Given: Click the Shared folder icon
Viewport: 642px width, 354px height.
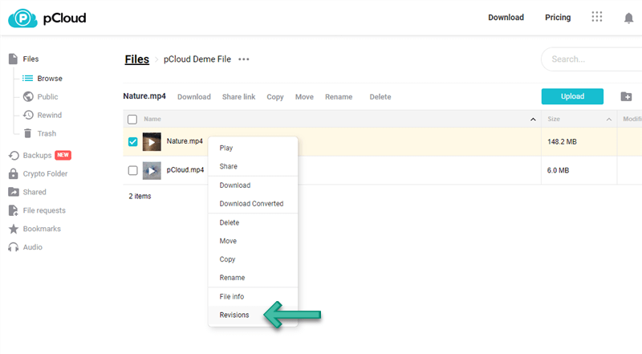Looking at the screenshot, I should tap(14, 192).
